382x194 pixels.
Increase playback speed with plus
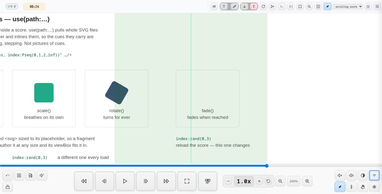[x=259, y=181]
